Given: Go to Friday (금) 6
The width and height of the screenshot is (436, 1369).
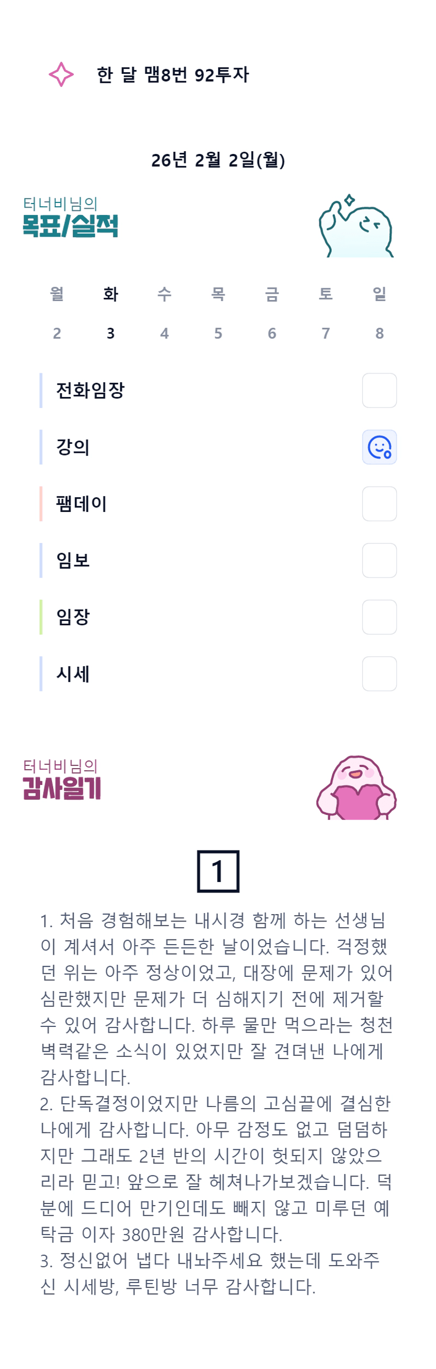Looking at the screenshot, I should 272,313.
